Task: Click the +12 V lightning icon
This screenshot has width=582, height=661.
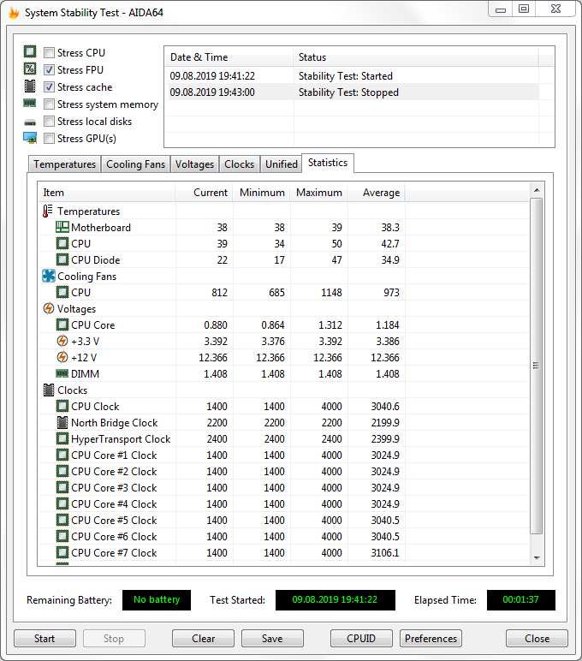Action: 62,357
